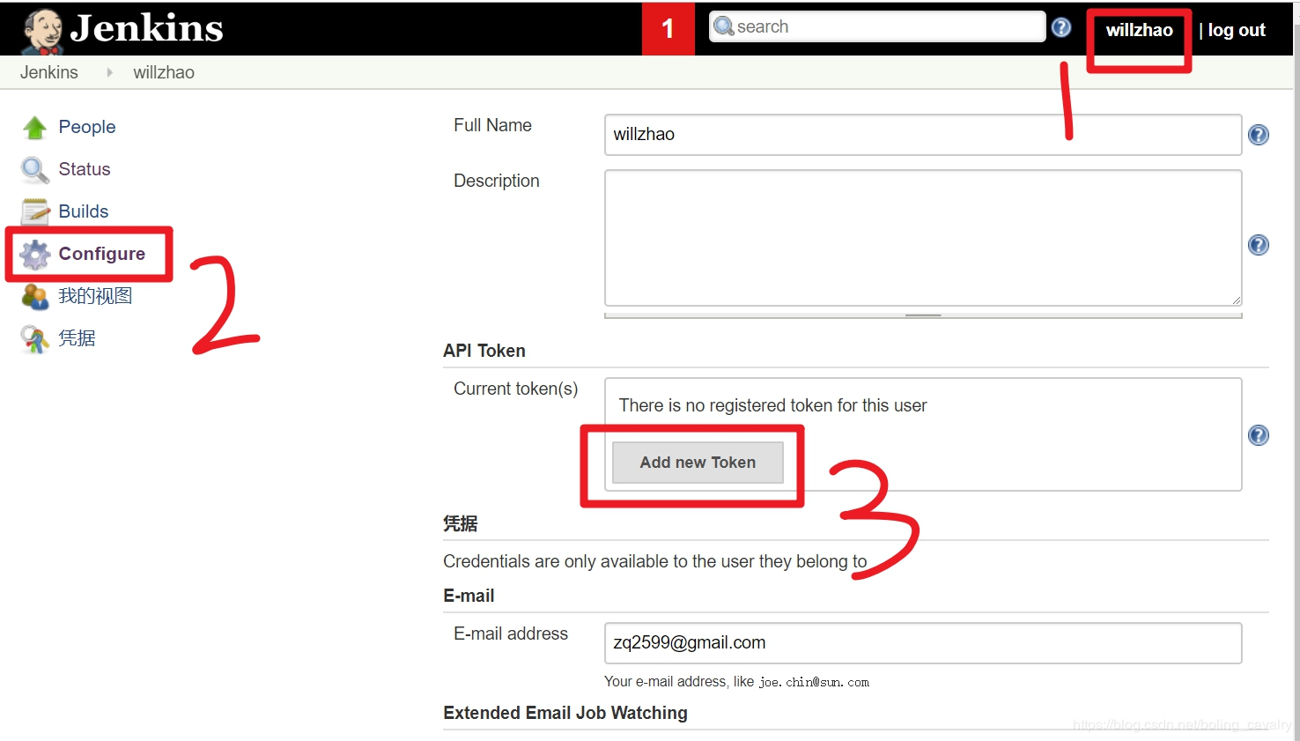Open the 我的视图 sidebar link
This screenshot has height=741, width=1300.
[95, 296]
